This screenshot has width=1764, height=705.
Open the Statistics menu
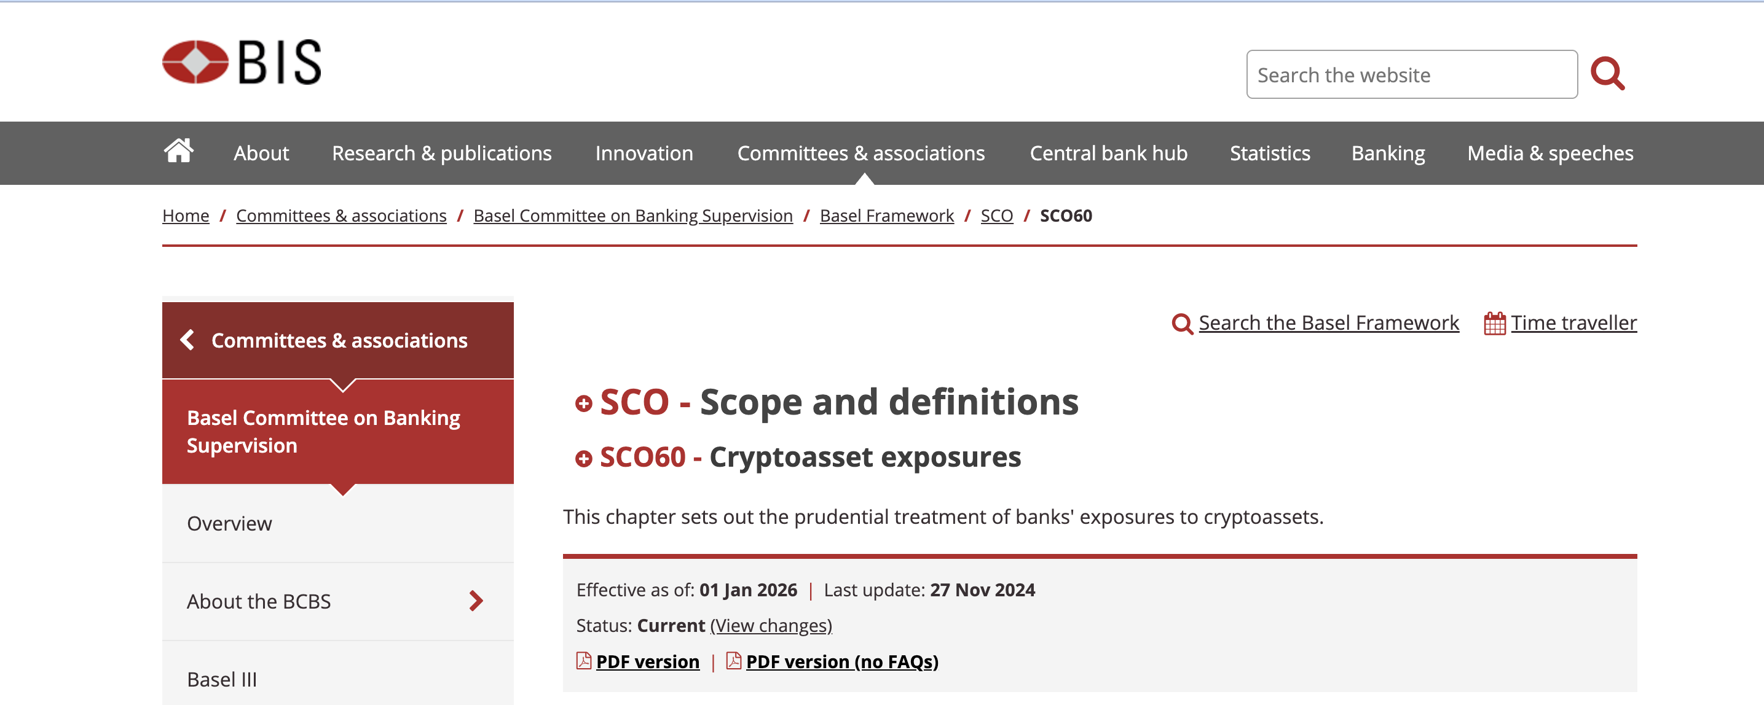pos(1270,154)
